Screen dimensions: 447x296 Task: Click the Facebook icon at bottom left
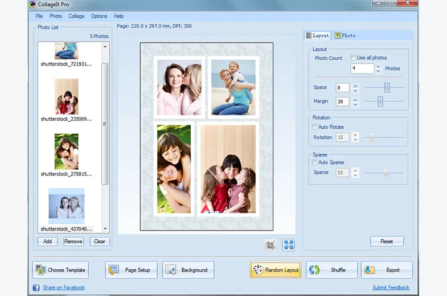[36, 287]
